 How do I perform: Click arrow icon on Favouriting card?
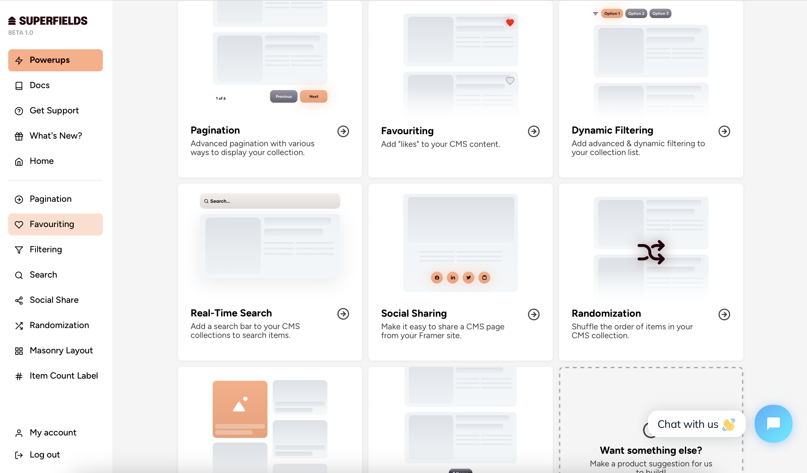533,131
